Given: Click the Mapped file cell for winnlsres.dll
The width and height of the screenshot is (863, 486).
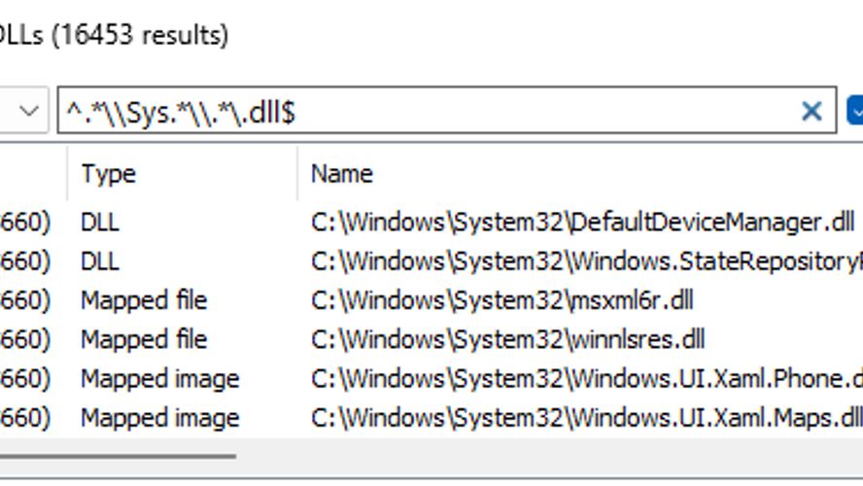Looking at the screenshot, I should 144,339.
